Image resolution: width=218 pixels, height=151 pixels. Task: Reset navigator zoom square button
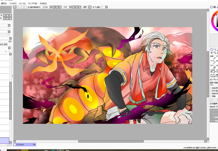pyautogui.click(x=10, y=16)
